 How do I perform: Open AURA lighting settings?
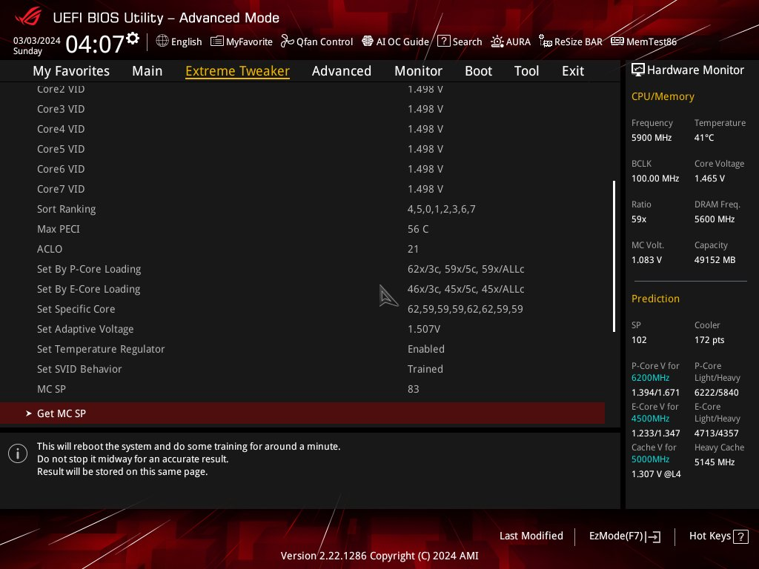tap(511, 41)
